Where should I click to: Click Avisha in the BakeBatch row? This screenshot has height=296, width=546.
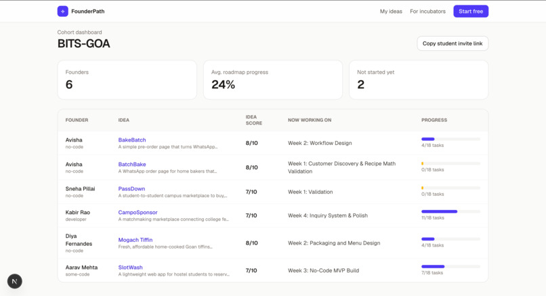coord(74,140)
